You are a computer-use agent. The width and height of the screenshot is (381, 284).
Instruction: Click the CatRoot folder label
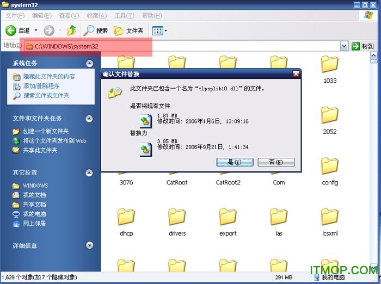177,182
